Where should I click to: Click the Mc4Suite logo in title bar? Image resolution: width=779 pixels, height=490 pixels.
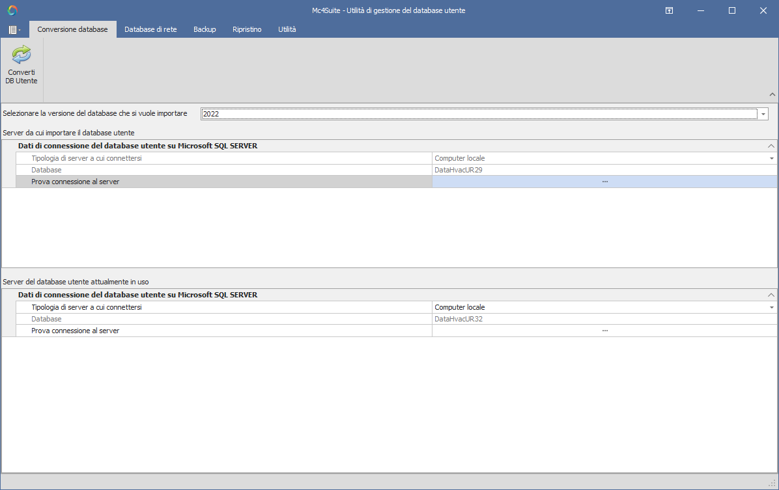click(x=12, y=10)
